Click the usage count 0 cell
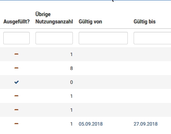This screenshot has width=171, height=134. 71,82
